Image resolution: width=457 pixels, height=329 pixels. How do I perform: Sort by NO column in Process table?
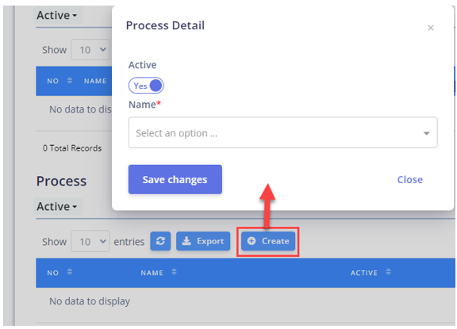pyautogui.click(x=69, y=272)
